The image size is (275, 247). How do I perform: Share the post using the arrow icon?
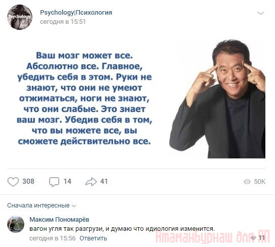point(91,182)
